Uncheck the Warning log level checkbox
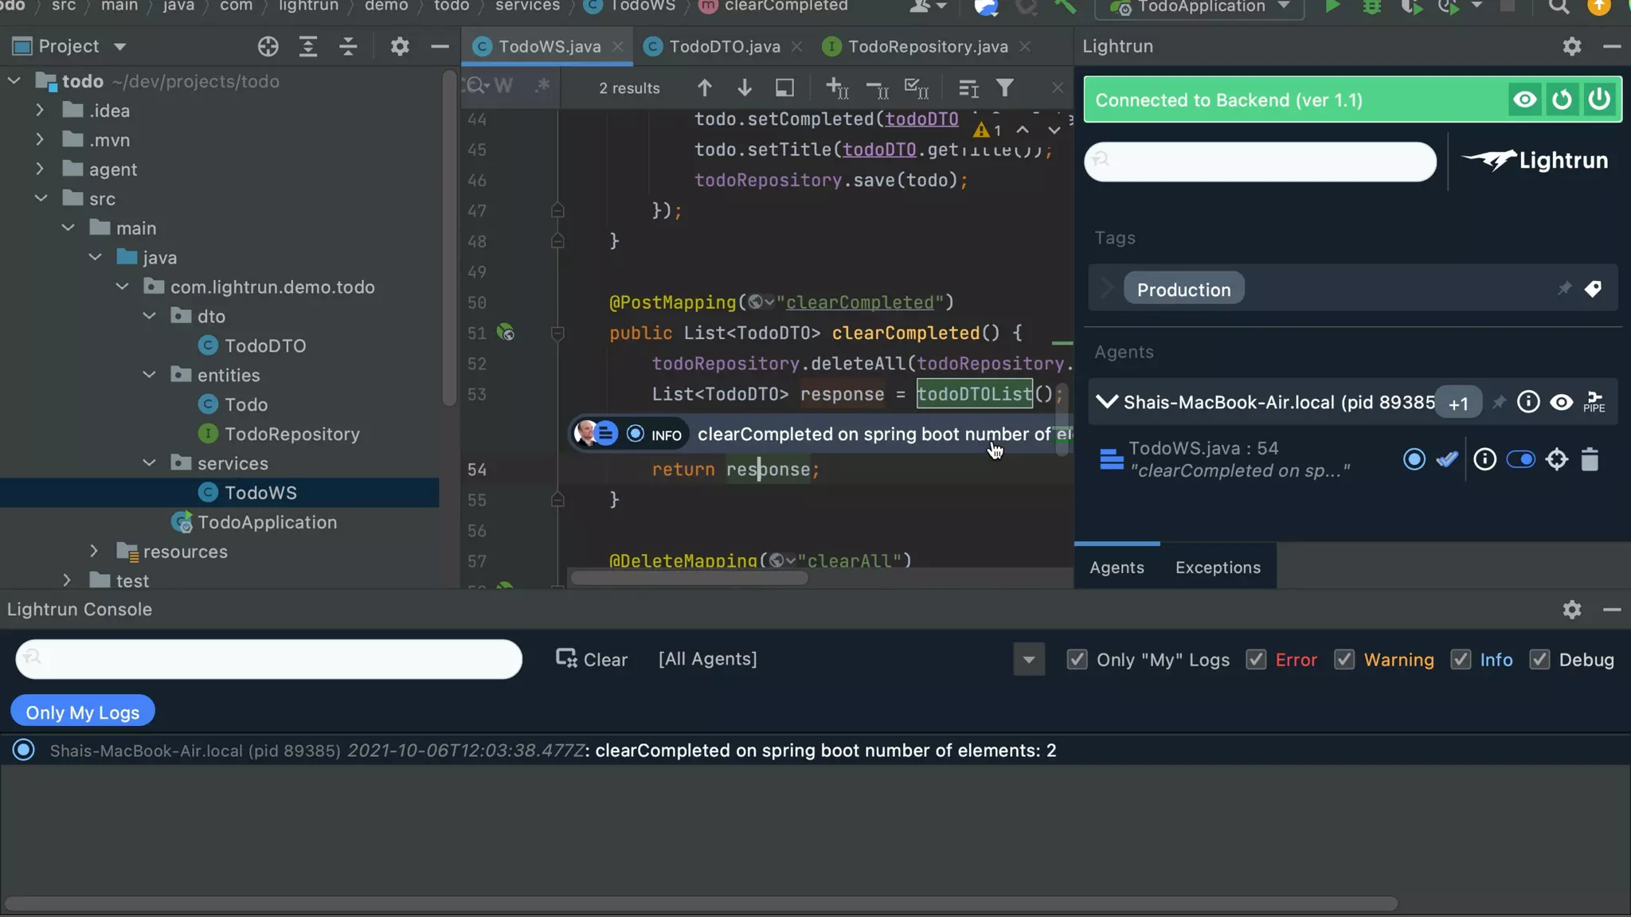Image resolution: width=1631 pixels, height=917 pixels. [1344, 660]
